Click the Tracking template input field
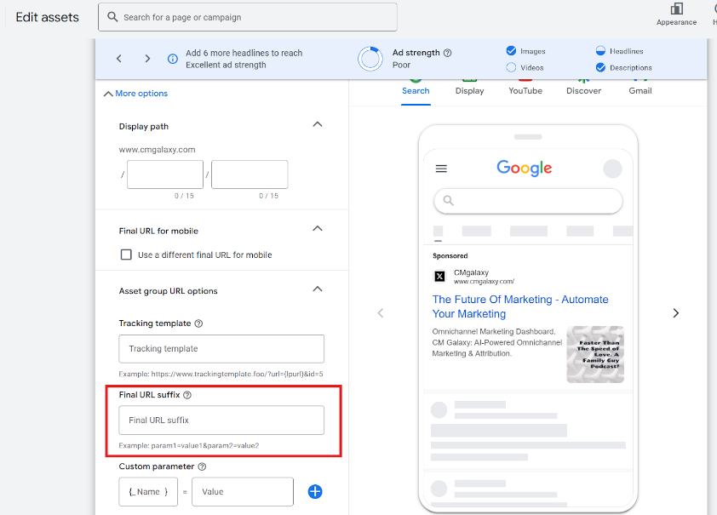Screen dimensions: 717x515 pyautogui.click(x=221, y=349)
